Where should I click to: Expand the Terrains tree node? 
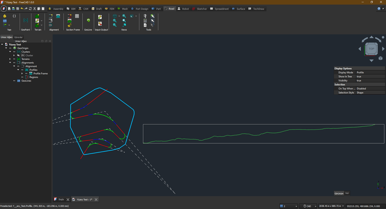10,59
